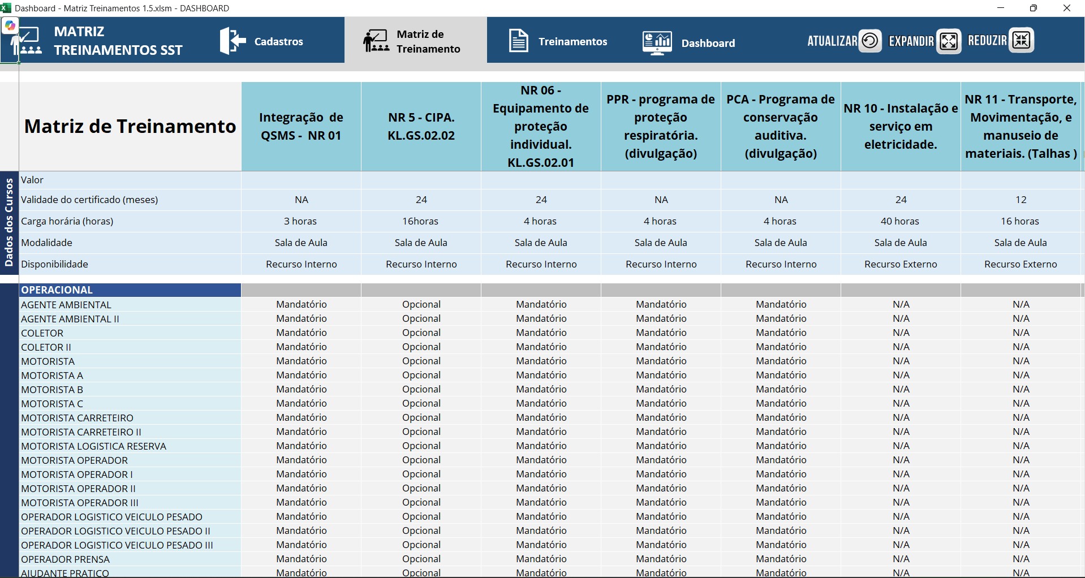The width and height of the screenshot is (1085, 578).
Task: Select the NR 5 - CIPA KL.GS.02.02 header
Action: 421,127
